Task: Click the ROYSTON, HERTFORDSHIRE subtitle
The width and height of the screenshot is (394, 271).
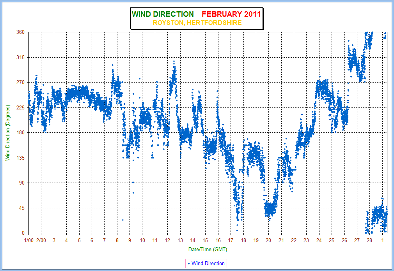Action: [197, 23]
